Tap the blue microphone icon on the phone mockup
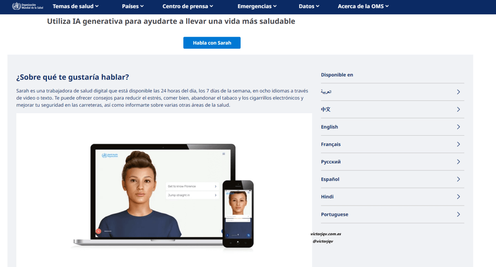 tap(227, 235)
